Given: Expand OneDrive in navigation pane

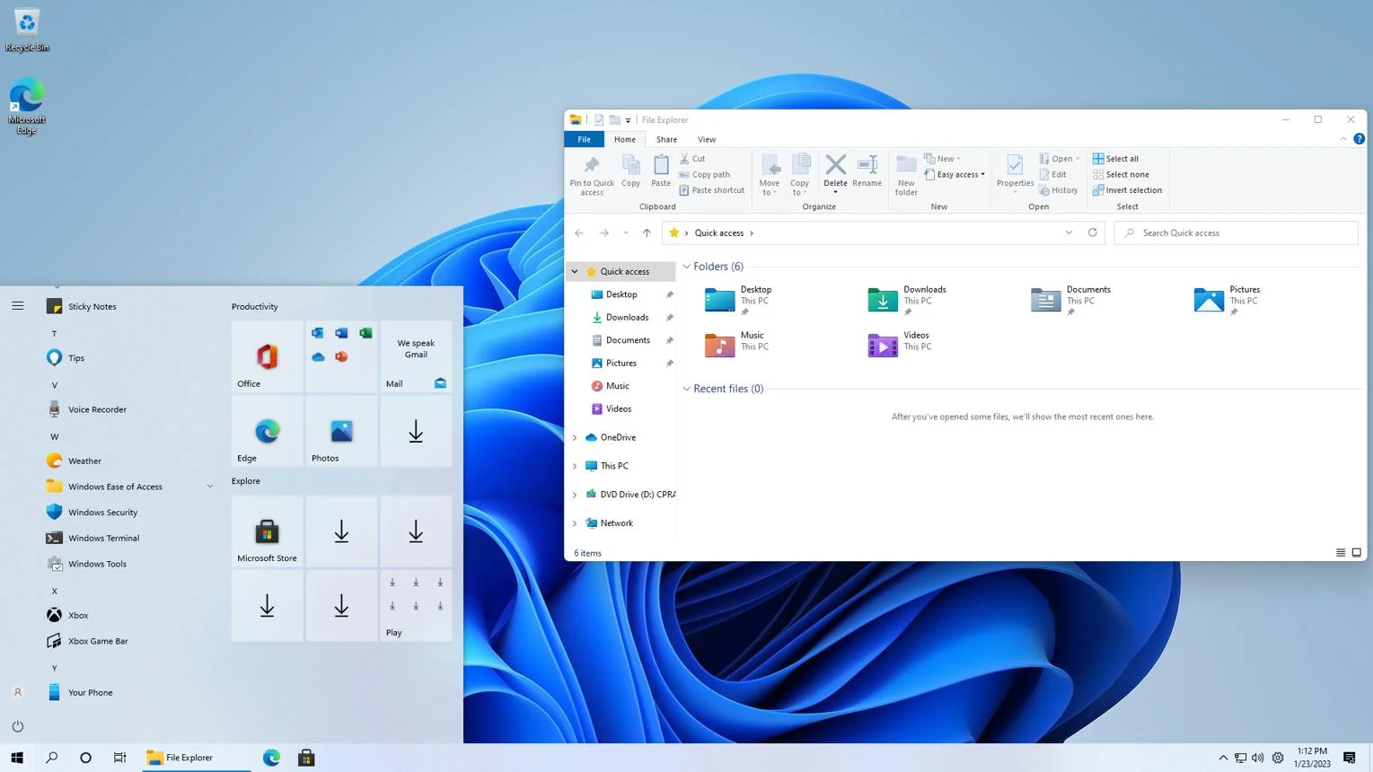Looking at the screenshot, I should pos(575,437).
